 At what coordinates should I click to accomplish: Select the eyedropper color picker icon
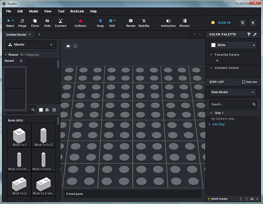pos(255,34)
